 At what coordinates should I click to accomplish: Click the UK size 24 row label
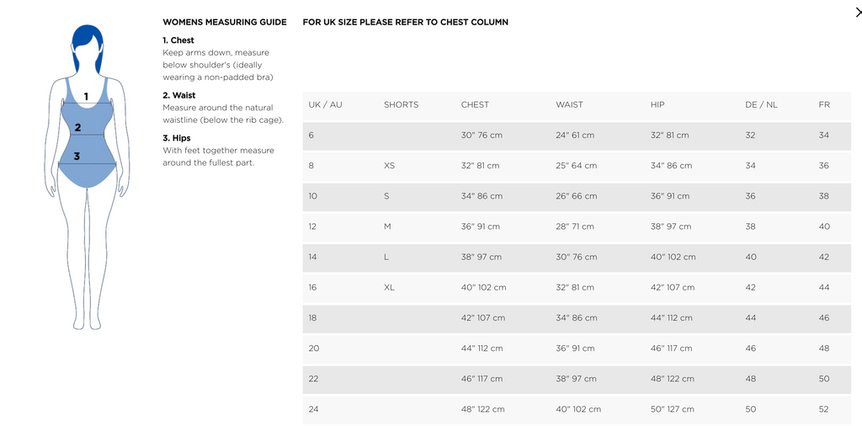[x=313, y=409]
